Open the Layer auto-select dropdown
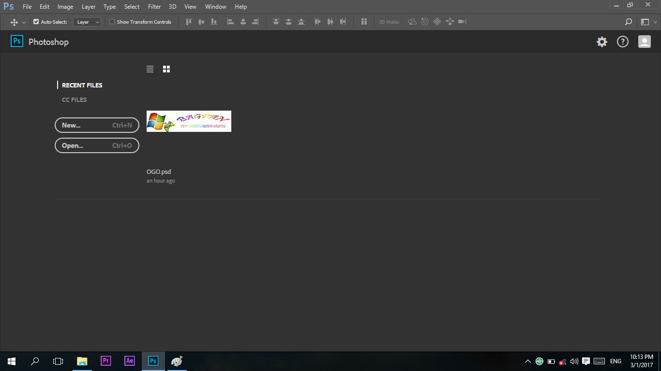Image resolution: width=661 pixels, height=371 pixels. click(x=87, y=22)
